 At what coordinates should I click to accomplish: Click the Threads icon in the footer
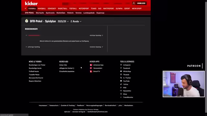[121, 74]
